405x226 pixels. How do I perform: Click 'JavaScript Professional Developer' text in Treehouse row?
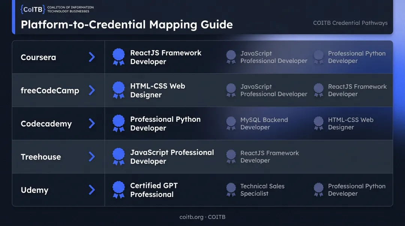172,157
